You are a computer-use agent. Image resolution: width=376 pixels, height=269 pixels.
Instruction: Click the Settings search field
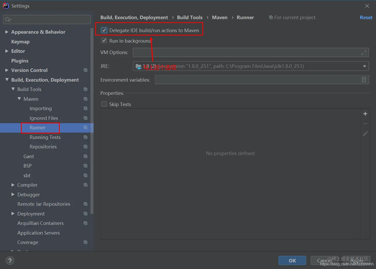click(47, 20)
